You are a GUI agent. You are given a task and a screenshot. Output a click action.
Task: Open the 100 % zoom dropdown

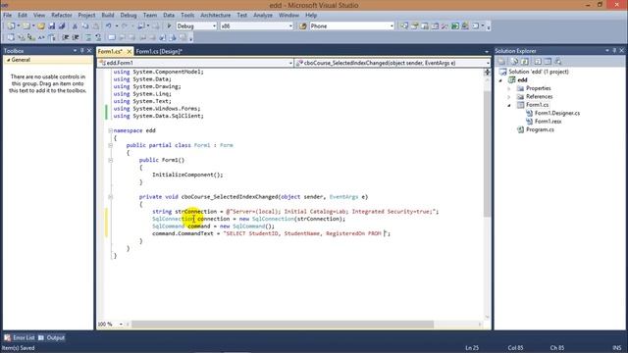(x=121, y=325)
